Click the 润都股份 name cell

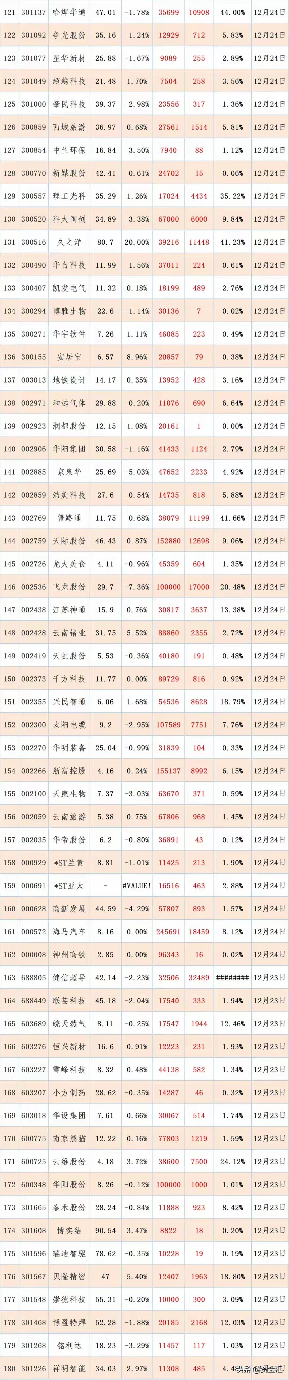69,426
